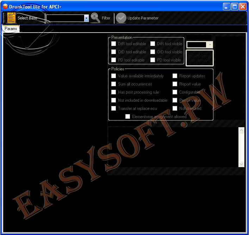Check Transfer at replace ecu
The height and width of the screenshot is (235, 249).
tap(113, 108)
